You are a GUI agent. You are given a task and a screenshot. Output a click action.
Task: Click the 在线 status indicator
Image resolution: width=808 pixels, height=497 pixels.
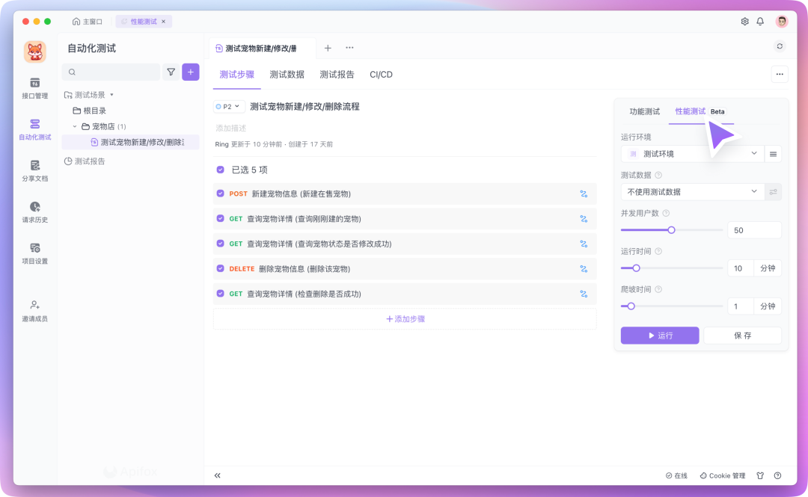(676, 475)
